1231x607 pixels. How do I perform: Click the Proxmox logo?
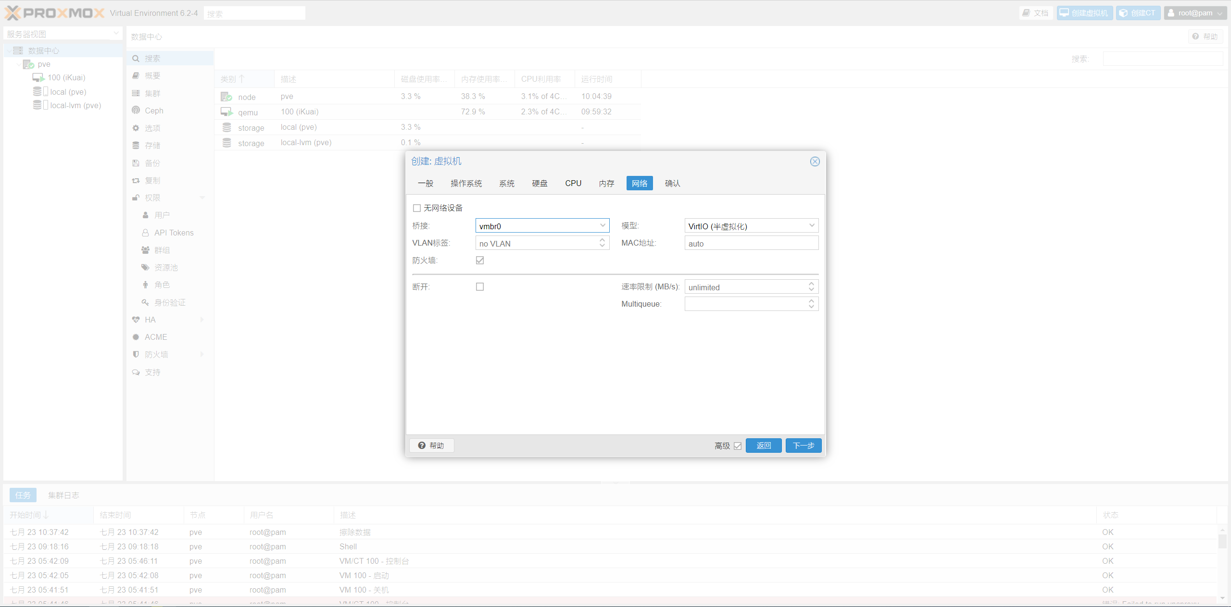(x=54, y=13)
